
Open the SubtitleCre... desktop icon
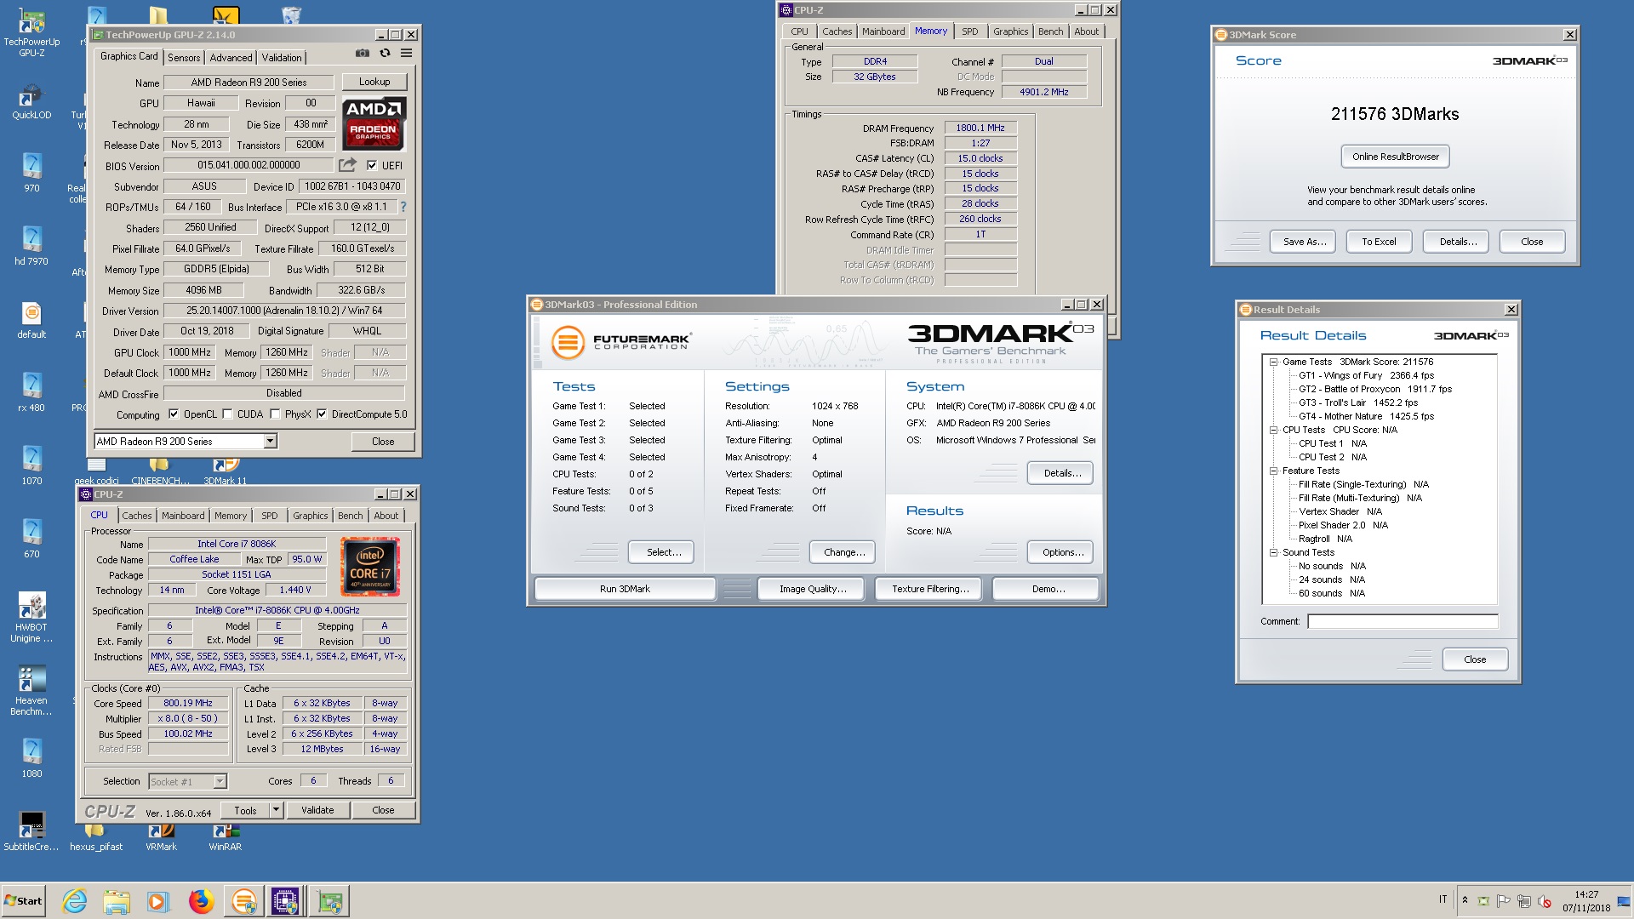coord(31,831)
